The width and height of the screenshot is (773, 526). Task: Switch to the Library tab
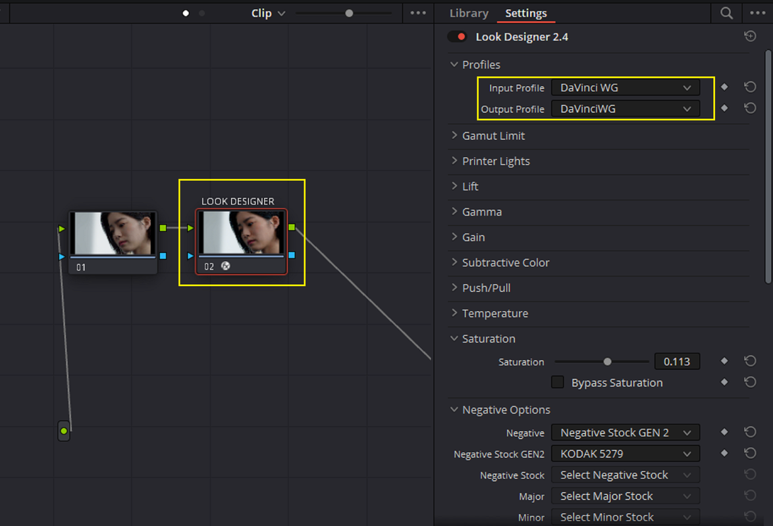[469, 13]
